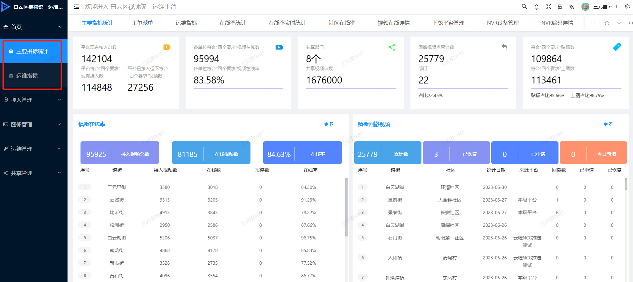Click the tab refresh icon
Image resolution: width=633 pixels, height=282 pixels.
607,23
